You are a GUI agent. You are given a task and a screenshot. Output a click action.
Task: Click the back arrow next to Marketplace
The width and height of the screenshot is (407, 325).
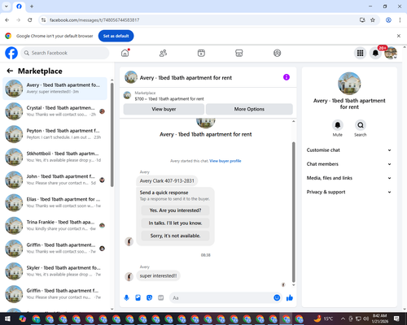10,71
